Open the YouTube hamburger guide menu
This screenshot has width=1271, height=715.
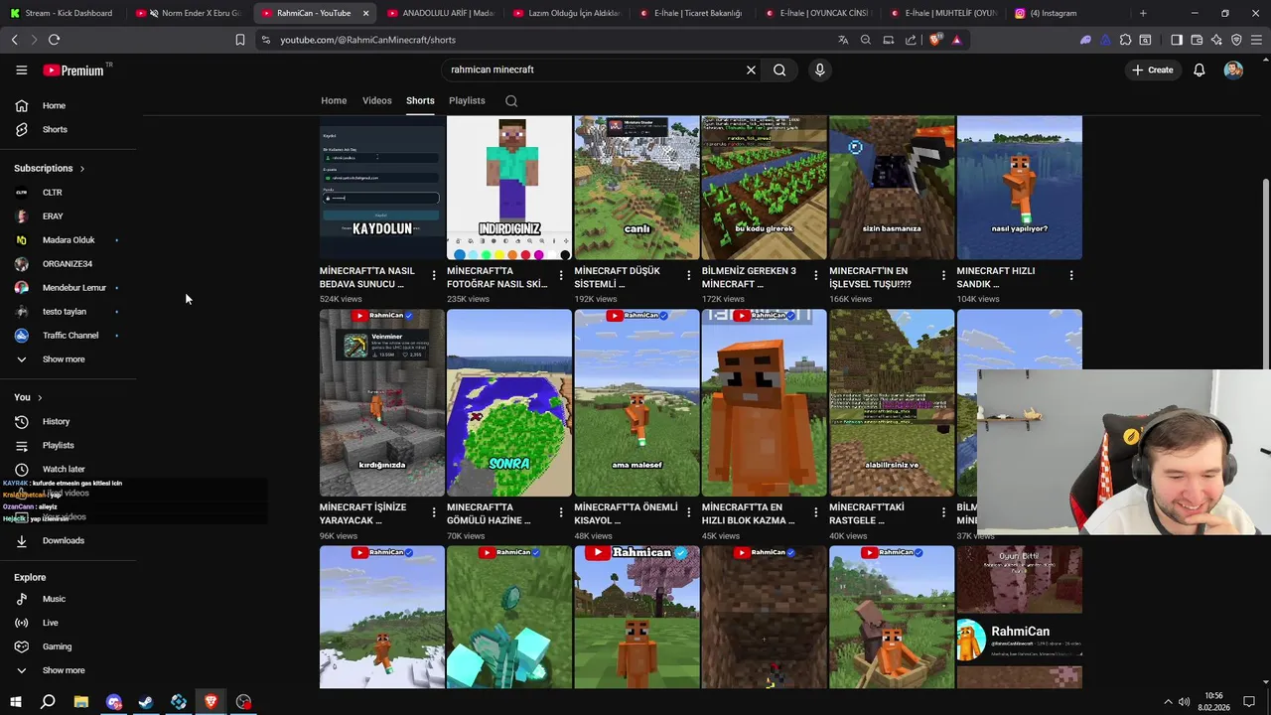tap(21, 70)
